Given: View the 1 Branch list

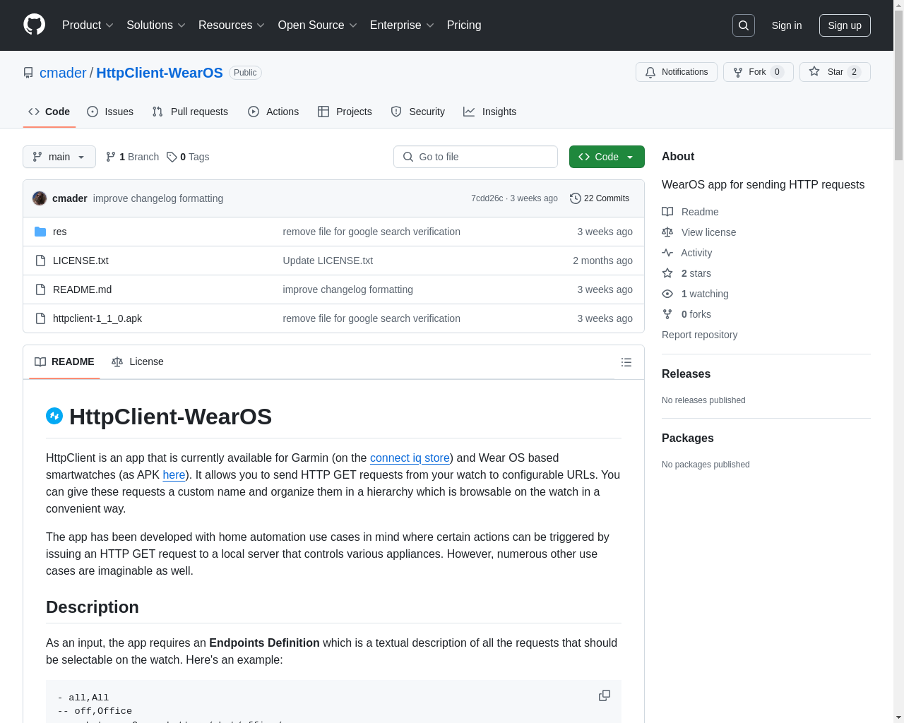Looking at the screenshot, I should pyautogui.click(x=132, y=157).
